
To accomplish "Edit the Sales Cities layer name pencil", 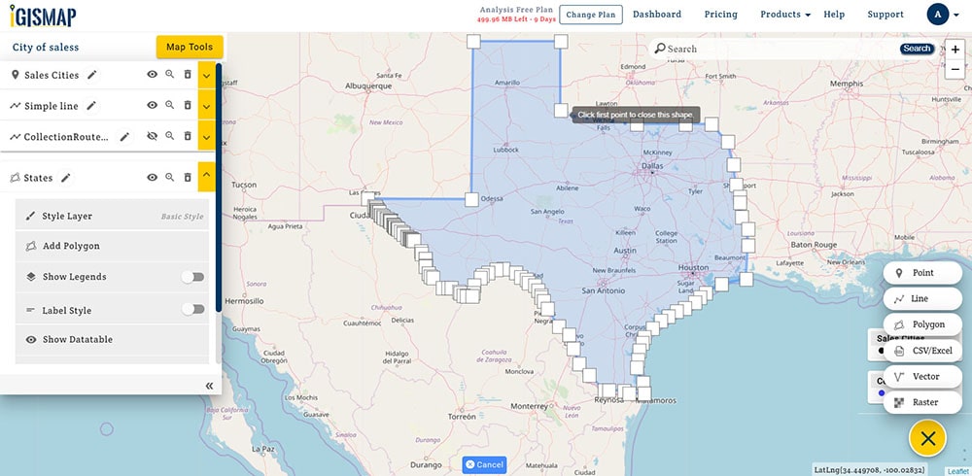I will 91,75.
